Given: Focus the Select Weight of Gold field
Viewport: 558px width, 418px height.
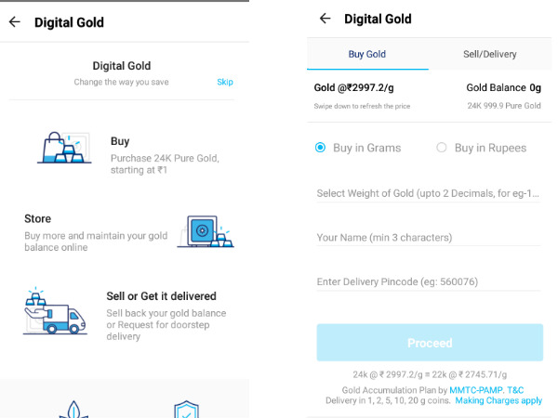Looking at the screenshot, I should tap(428, 193).
